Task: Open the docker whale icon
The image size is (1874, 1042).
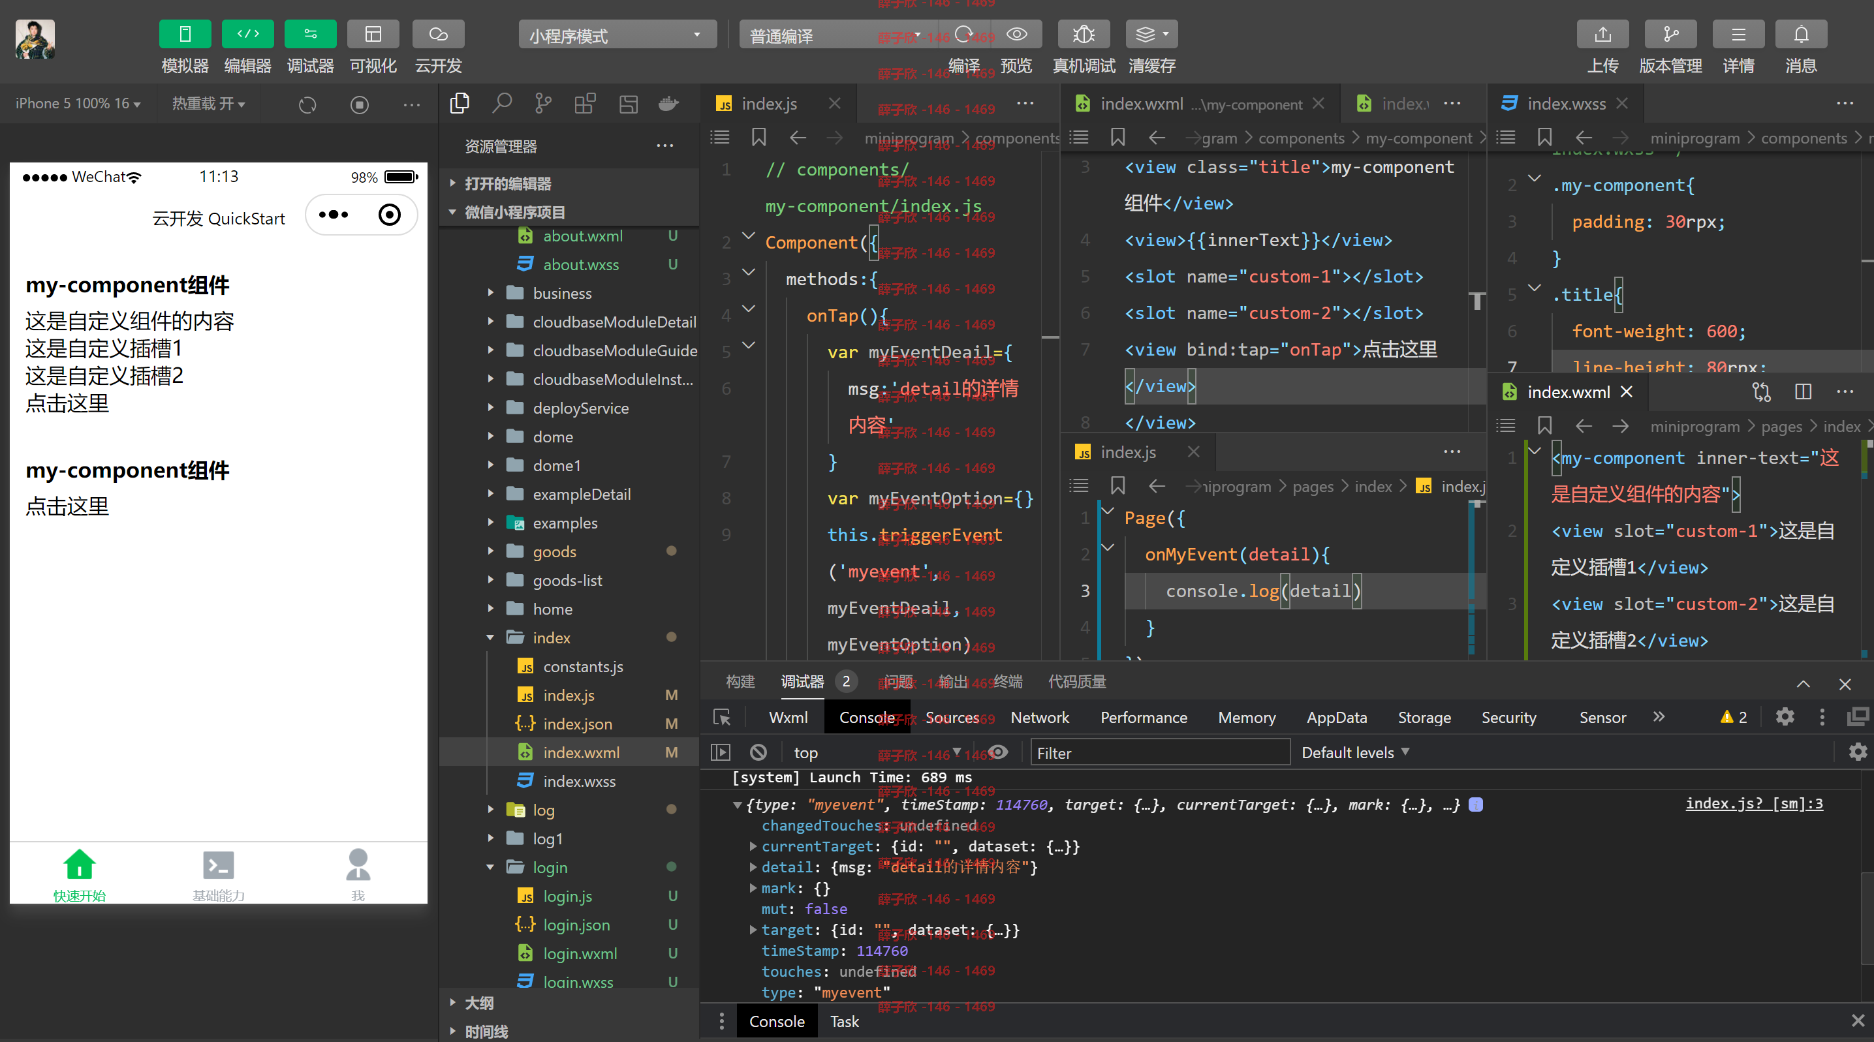Action: pos(668,104)
